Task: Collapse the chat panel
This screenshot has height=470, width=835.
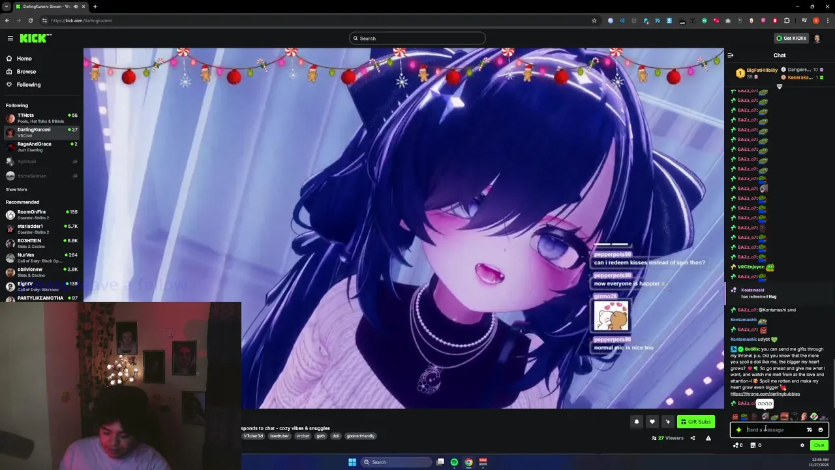Action: (x=731, y=55)
